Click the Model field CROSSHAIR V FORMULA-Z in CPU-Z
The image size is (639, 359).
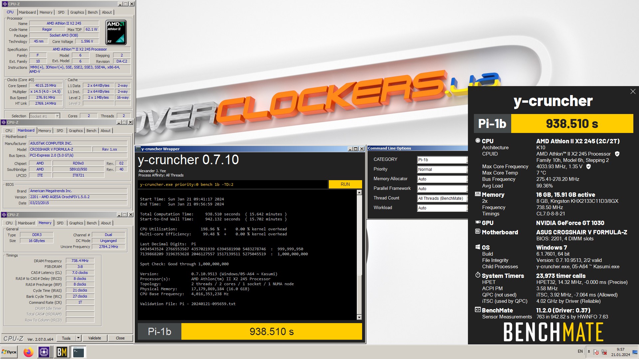(60, 149)
